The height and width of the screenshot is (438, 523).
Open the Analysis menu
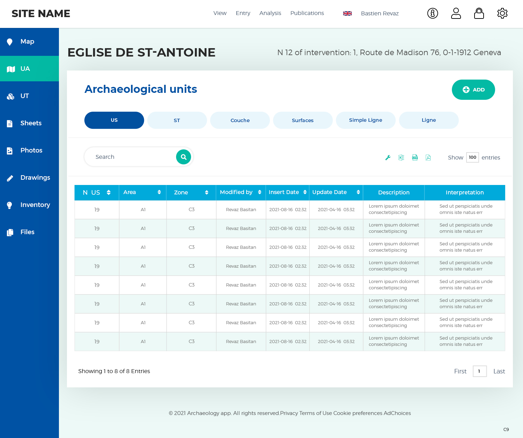pyautogui.click(x=270, y=13)
